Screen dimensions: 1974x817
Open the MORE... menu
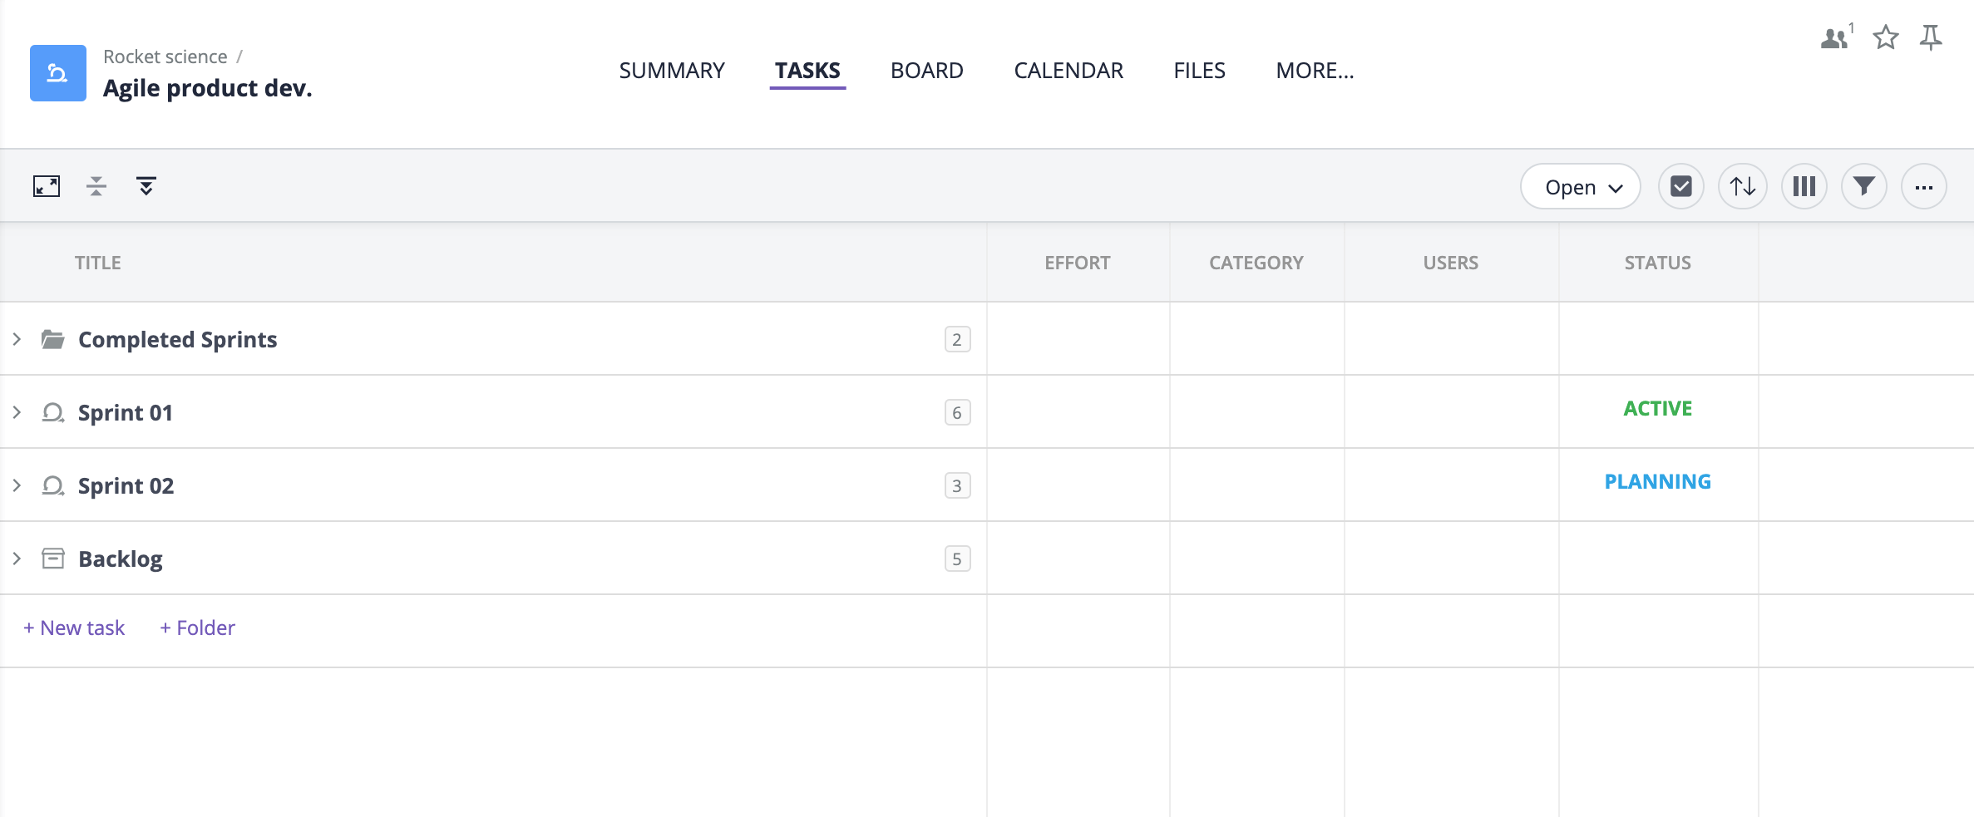pyautogui.click(x=1315, y=71)
